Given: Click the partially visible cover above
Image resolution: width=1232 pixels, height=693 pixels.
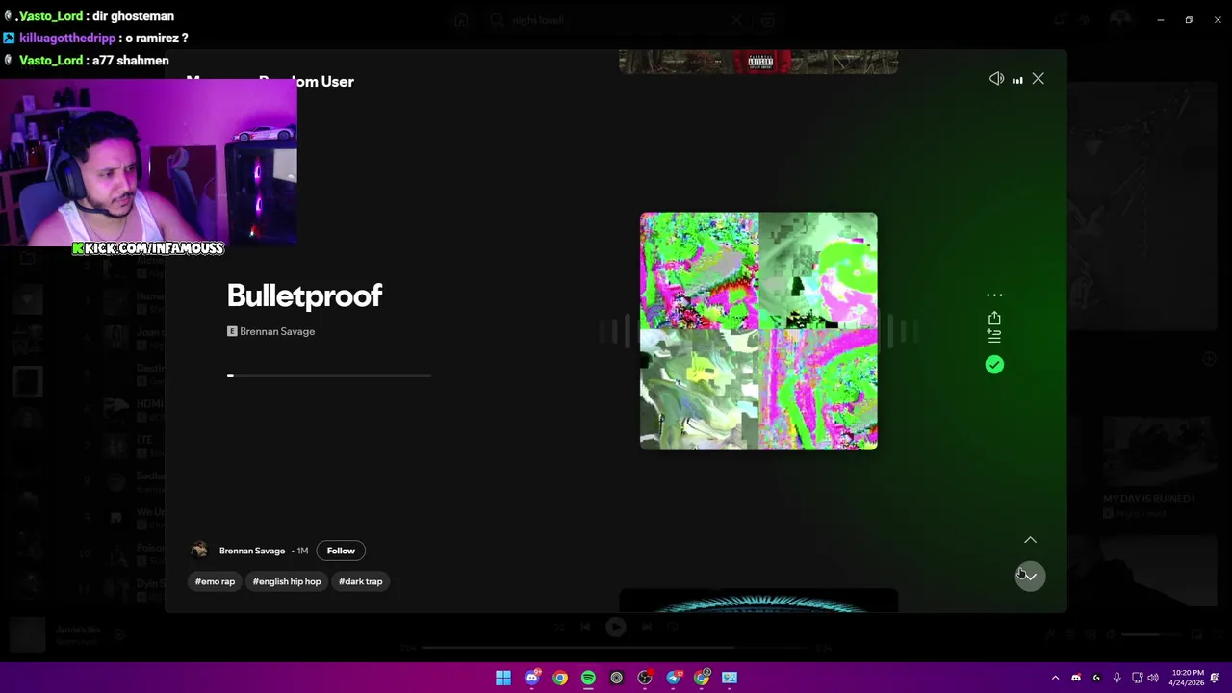Looking at the screenshot, I should click(x=758, y=63).
